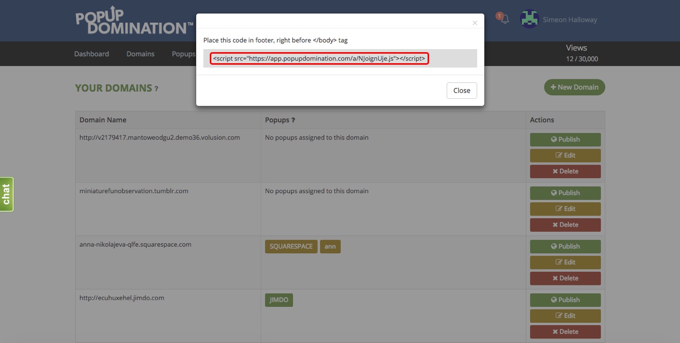Screen dimensions: 680x343
Task: Close the embed code dialog with Close button
Action: coord(462,90)
